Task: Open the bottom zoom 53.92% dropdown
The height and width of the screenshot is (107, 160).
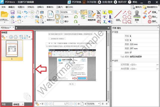Action: click(x=99, y=104)
